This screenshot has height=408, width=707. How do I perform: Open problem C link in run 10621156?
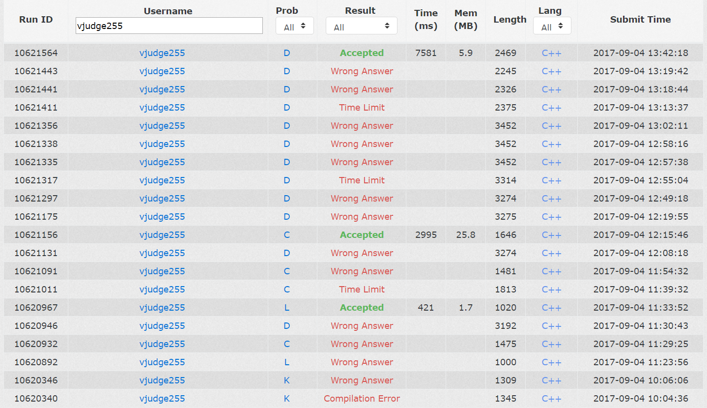point(287,235)
